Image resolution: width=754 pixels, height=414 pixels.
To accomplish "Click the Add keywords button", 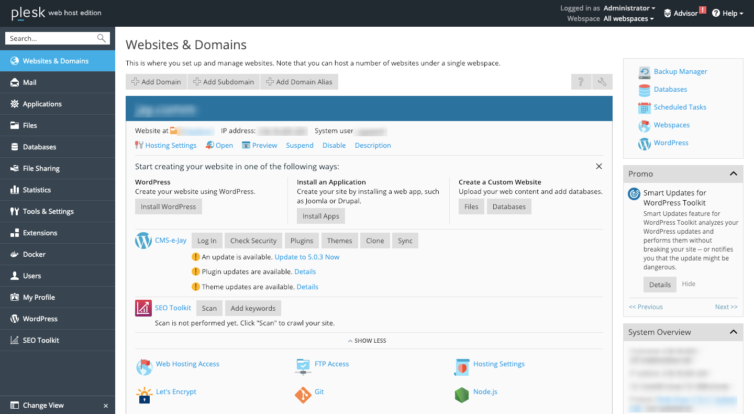I will tap(253, 308).
